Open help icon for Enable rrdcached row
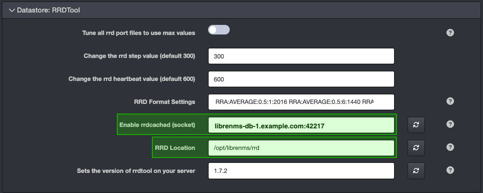 click(x=450, y=125)
